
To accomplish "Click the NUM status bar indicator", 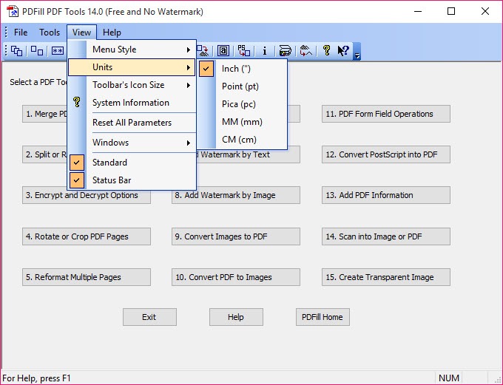I will click(x=449, y=378).
